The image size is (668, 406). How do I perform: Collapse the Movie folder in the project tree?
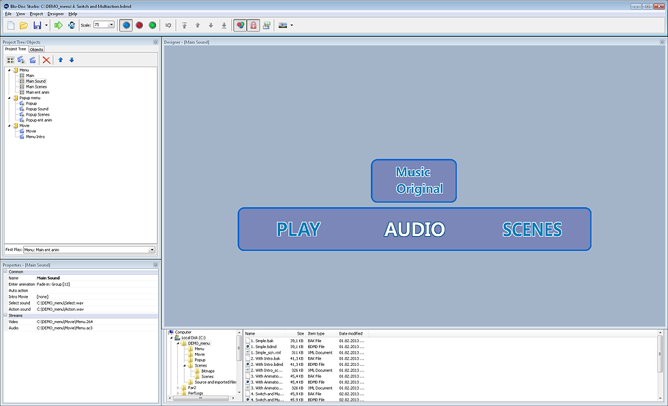tap(10, 126)
